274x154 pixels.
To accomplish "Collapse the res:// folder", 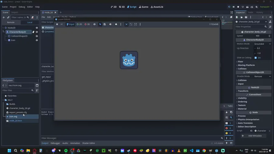I will click(3, 100).
